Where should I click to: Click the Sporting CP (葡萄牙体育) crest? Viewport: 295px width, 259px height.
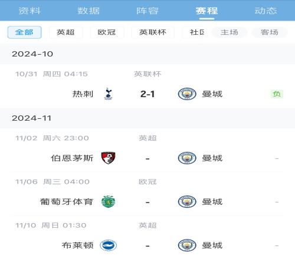108,201
